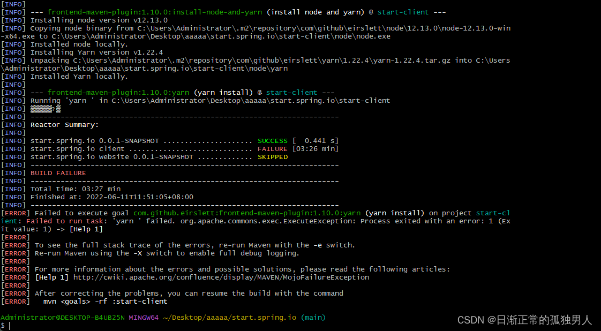Screen dimensions: 601x331
Task: Click the info-line 'frontend-maven-plugin:1.10.0:yarn' text
Action: point(118,93)
